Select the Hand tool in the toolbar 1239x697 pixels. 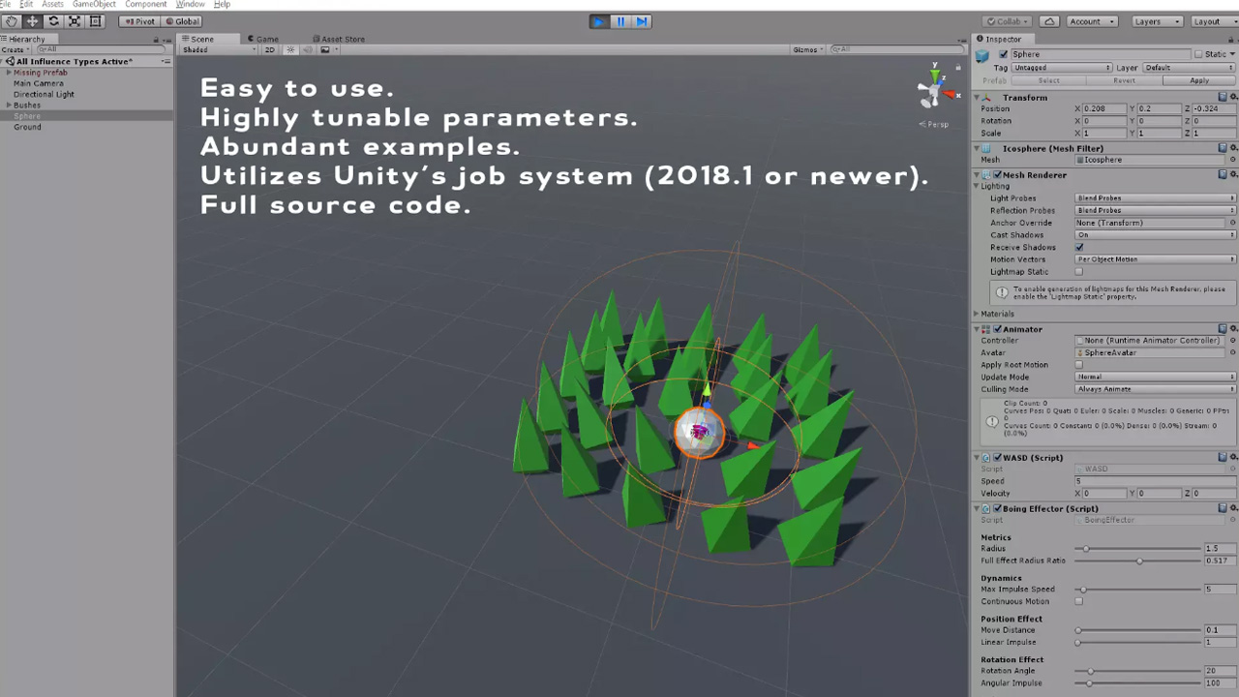(11, 21)
